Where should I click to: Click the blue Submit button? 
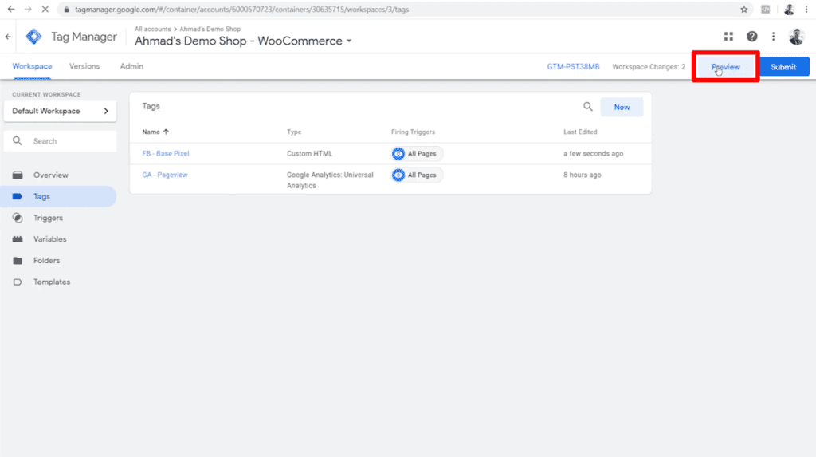tap(783, 67)
